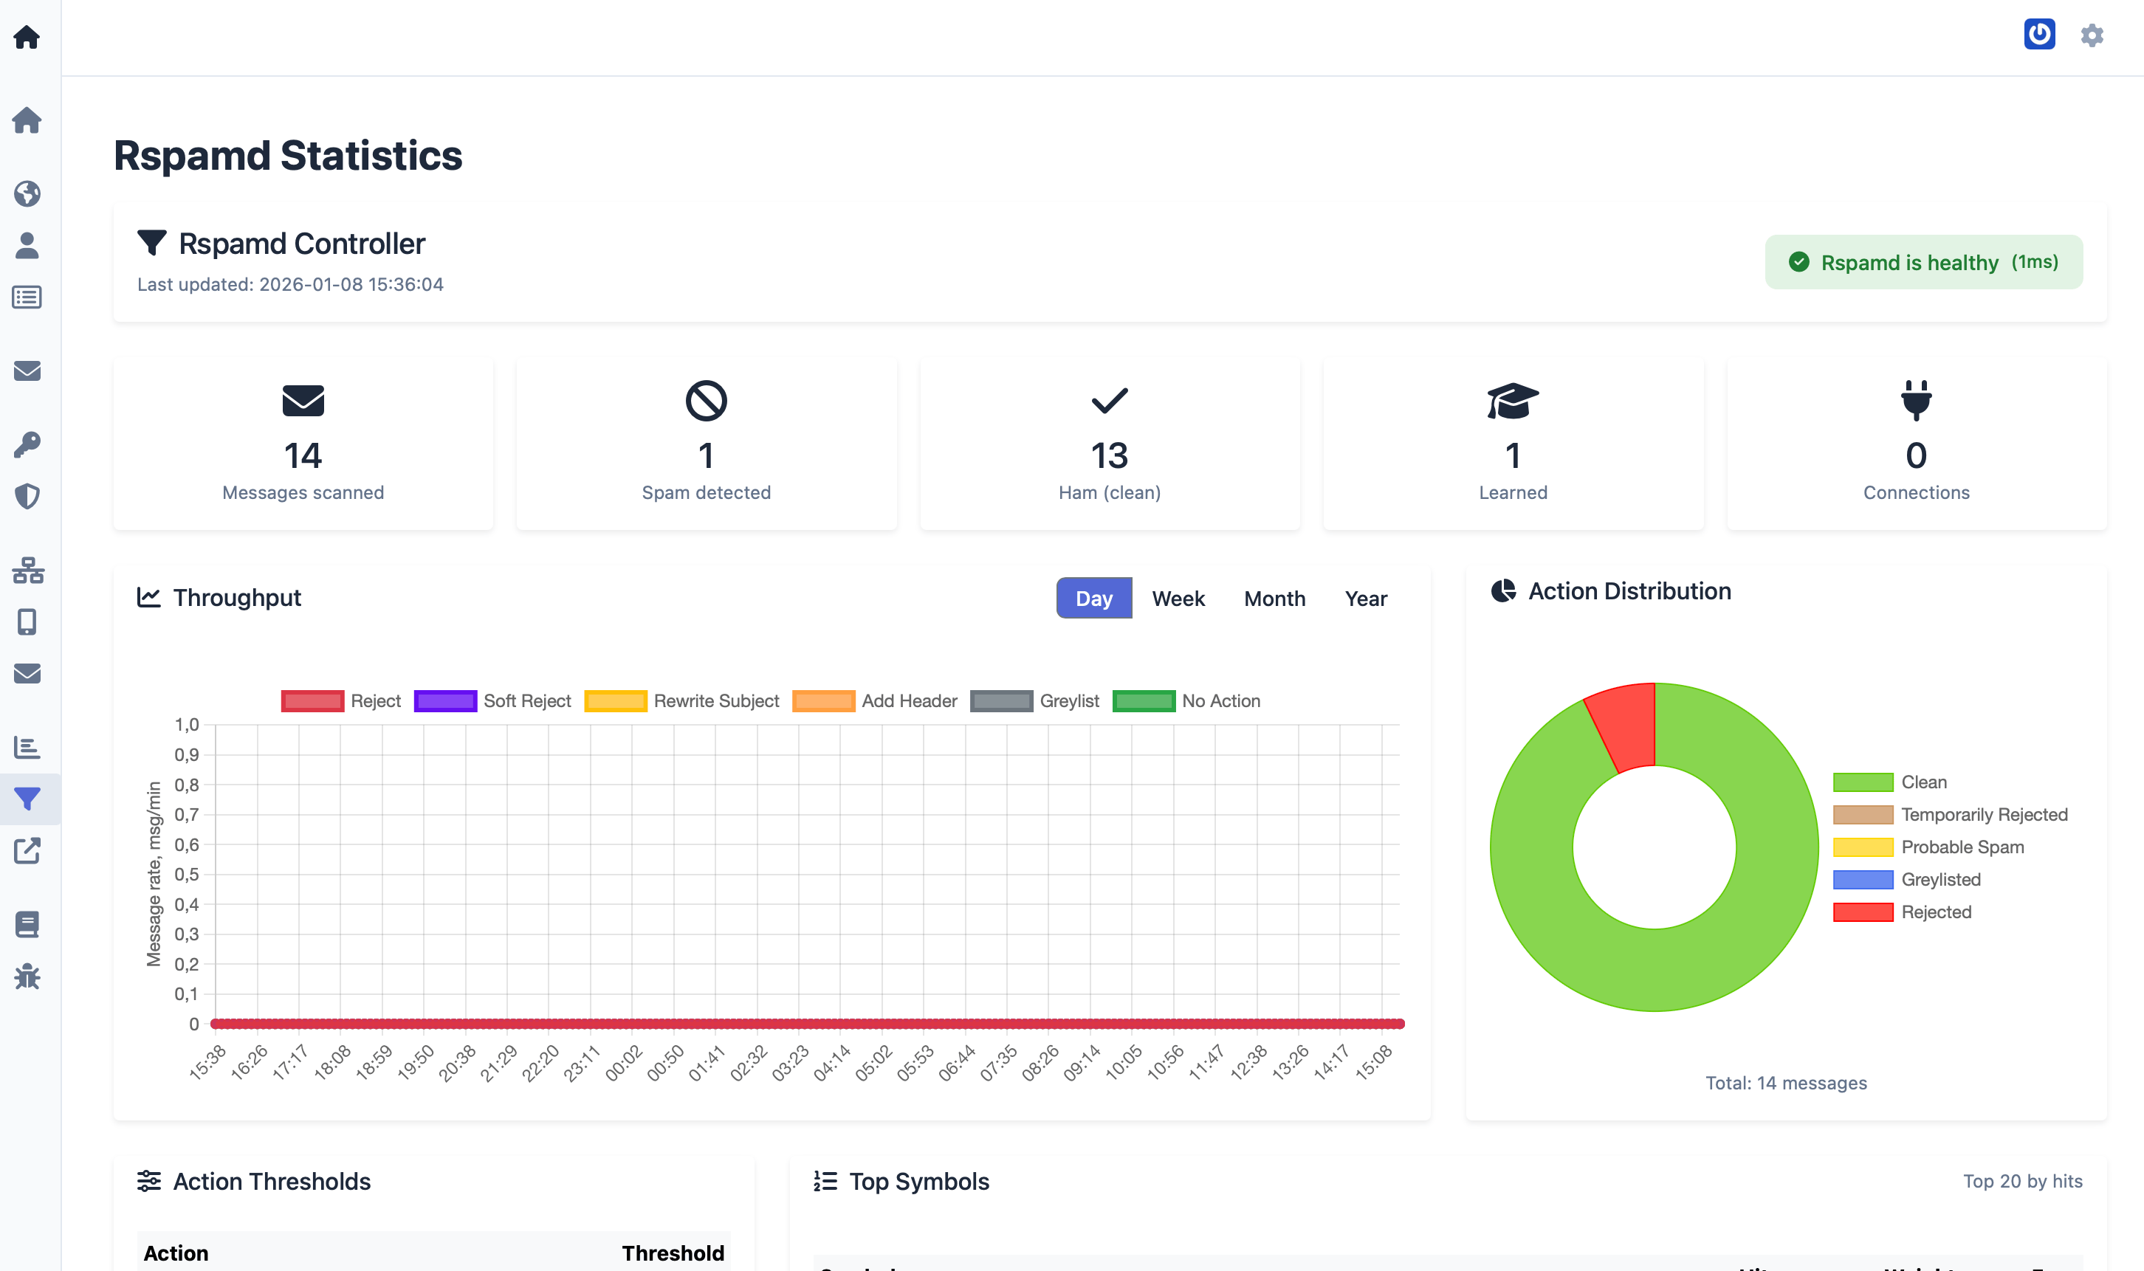Open the external link sidebar icon
This screenshot has height=1271, width=2144.
(27, 850)
